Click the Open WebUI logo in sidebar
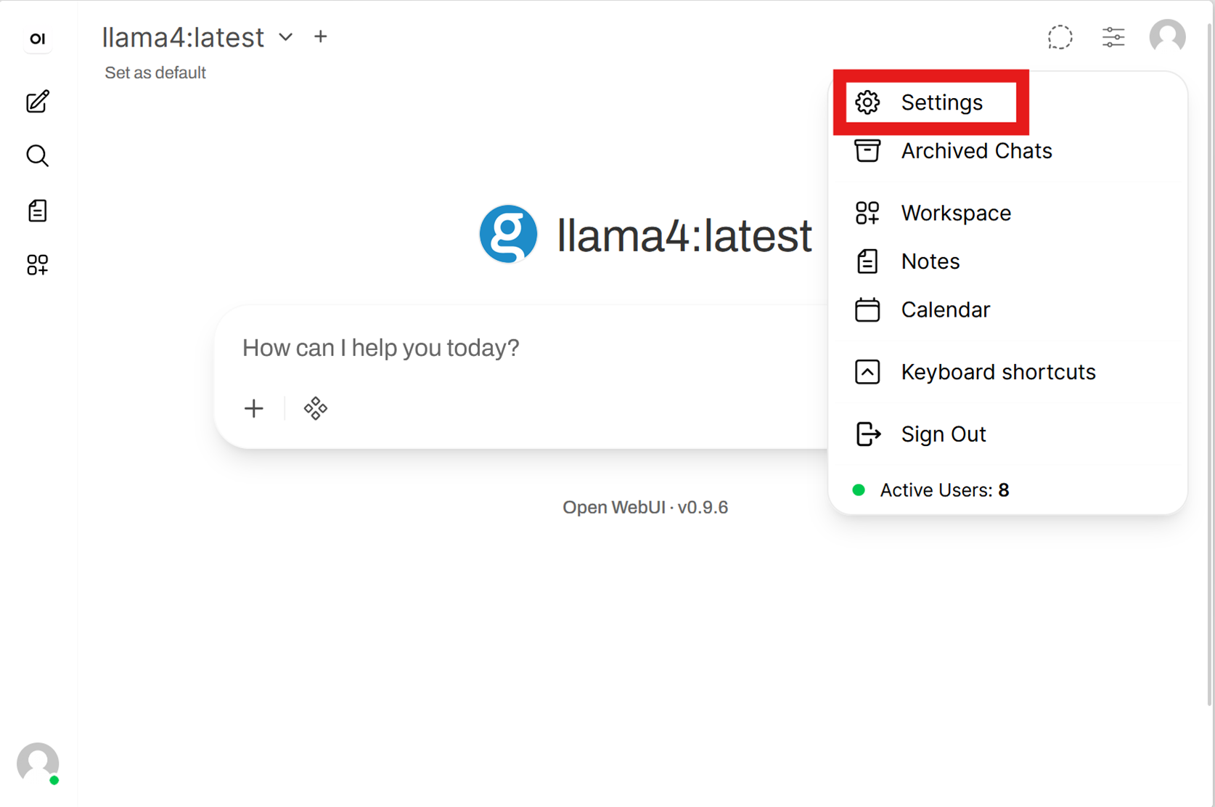The width and height of the screenshot is (1215, 807). (x=38, y=38)
